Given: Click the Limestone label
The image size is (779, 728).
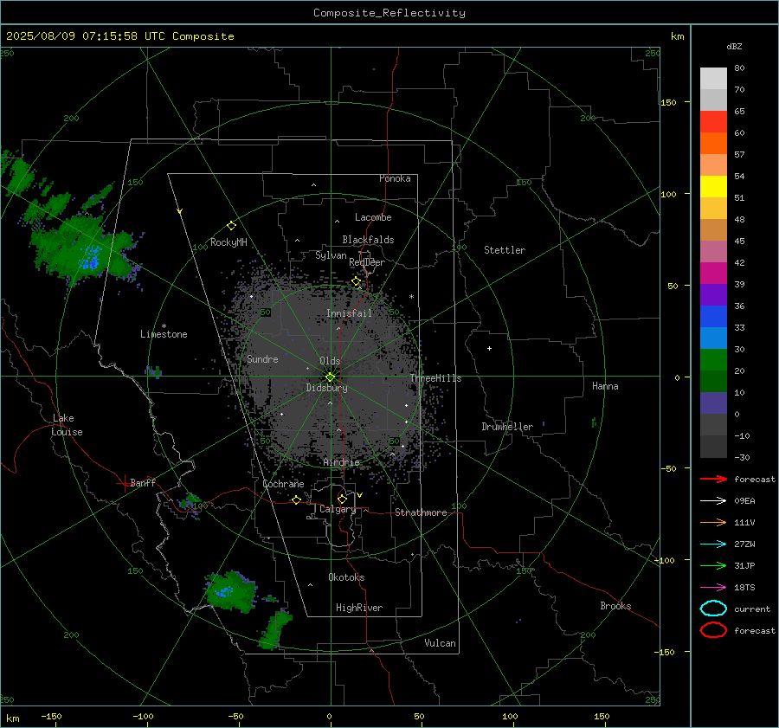Looking at the screenshot, I should 164,334.
